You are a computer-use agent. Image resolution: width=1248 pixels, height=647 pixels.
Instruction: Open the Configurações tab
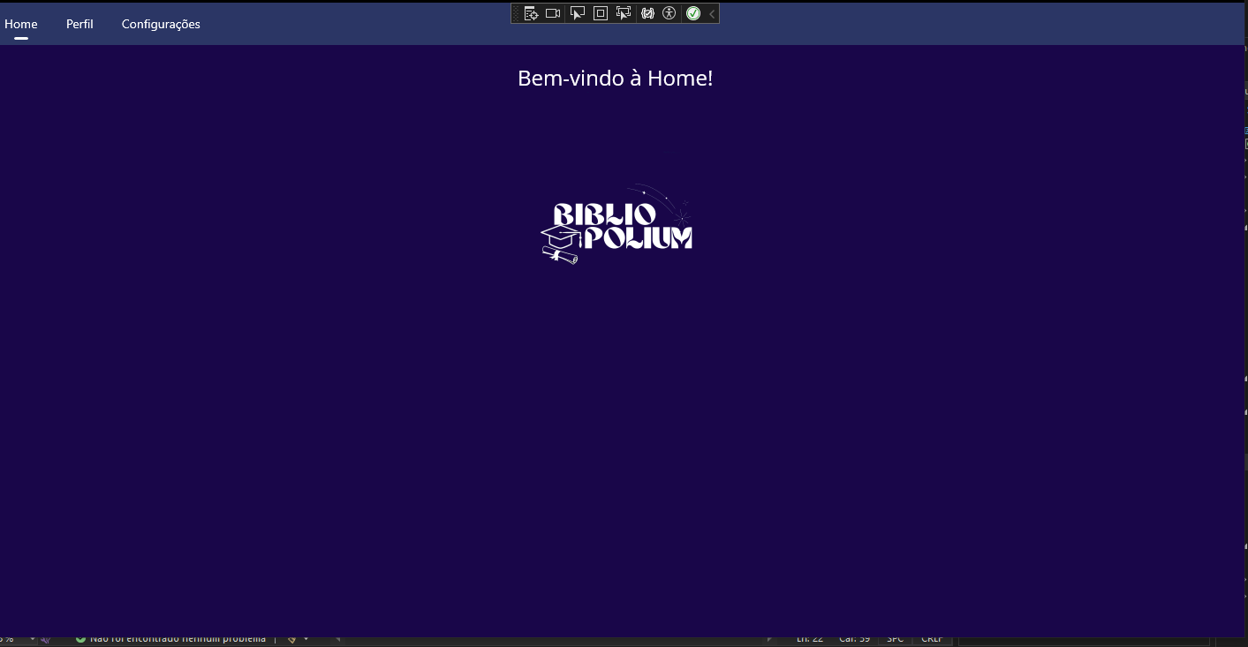point(161,24)
